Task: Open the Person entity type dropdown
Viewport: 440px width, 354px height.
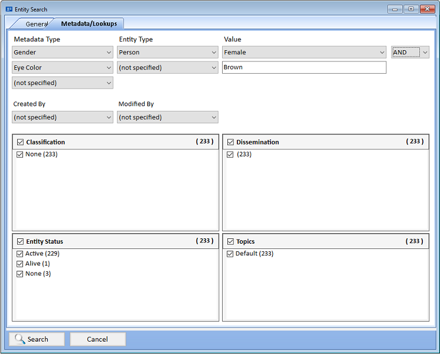Action: (x=168, y=53)
